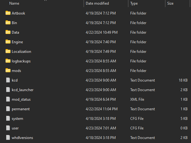Select the mod_status file name

[21, 99]
